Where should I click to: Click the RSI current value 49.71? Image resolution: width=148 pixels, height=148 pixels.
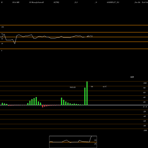pyautogui.click(x=90, y=36)
